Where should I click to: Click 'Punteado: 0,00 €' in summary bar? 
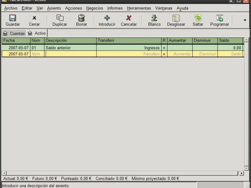[76, 179]
